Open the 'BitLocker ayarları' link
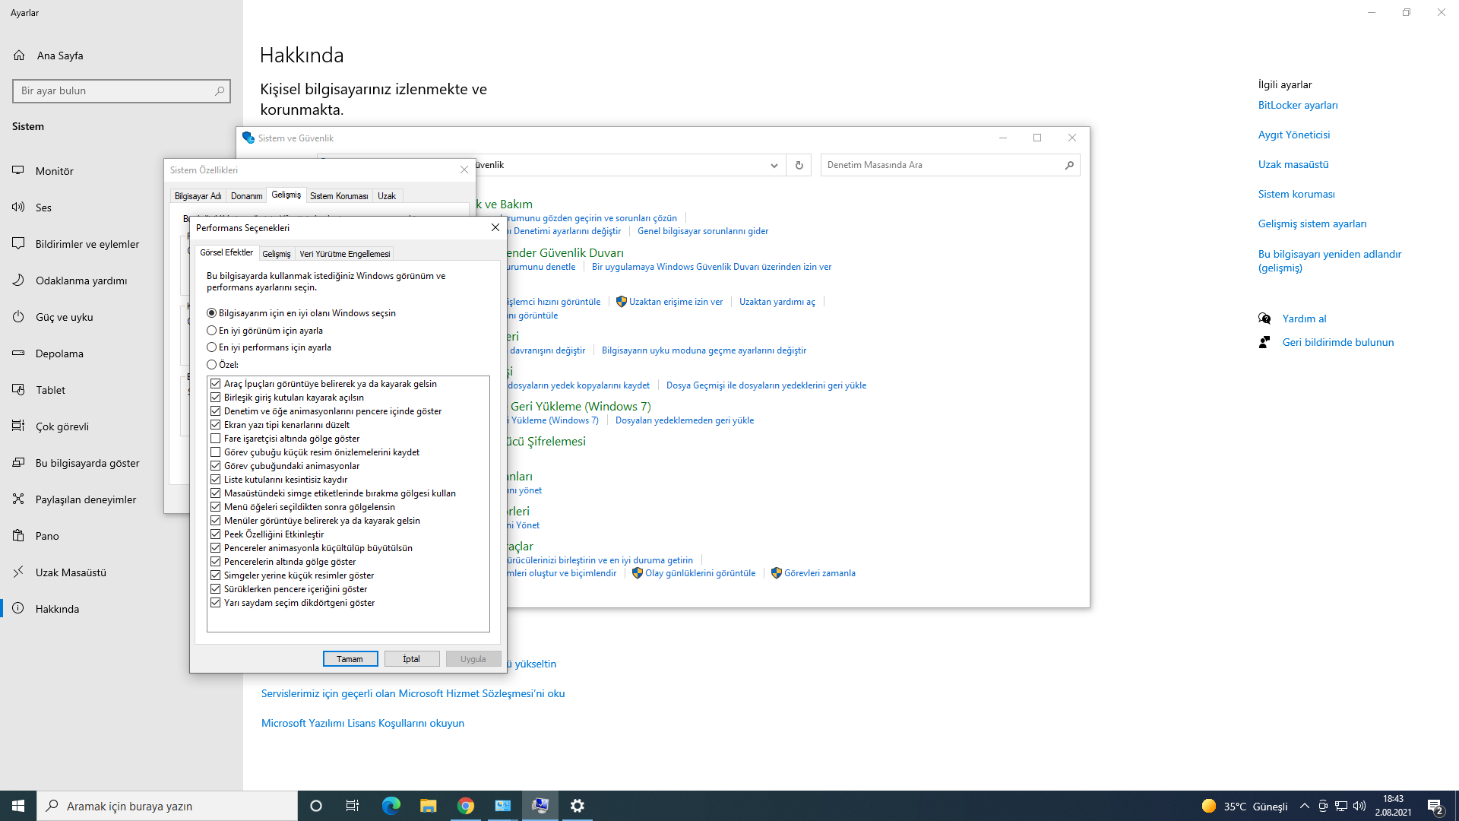The image size is (1459, 821). 1297,106
